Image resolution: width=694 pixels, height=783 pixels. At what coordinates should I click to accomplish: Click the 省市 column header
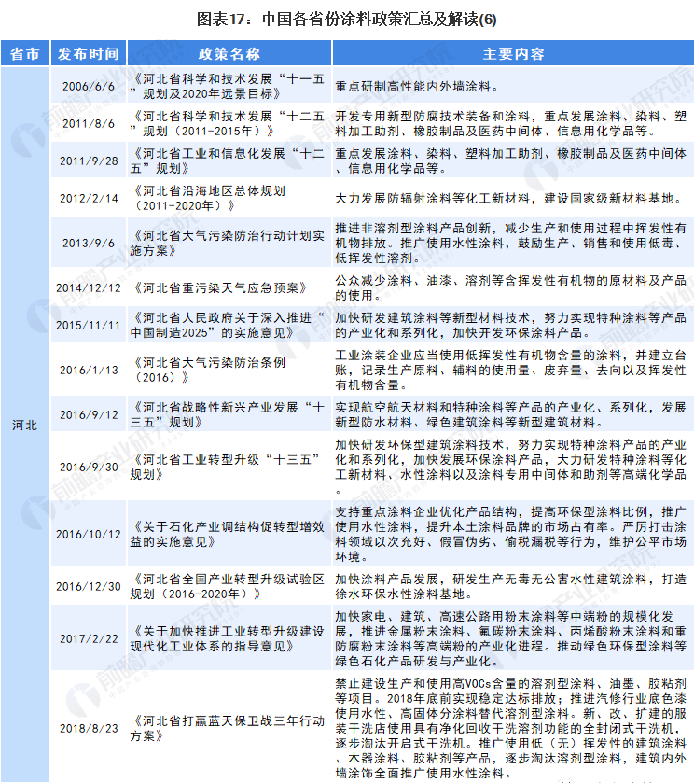(25, 54)
